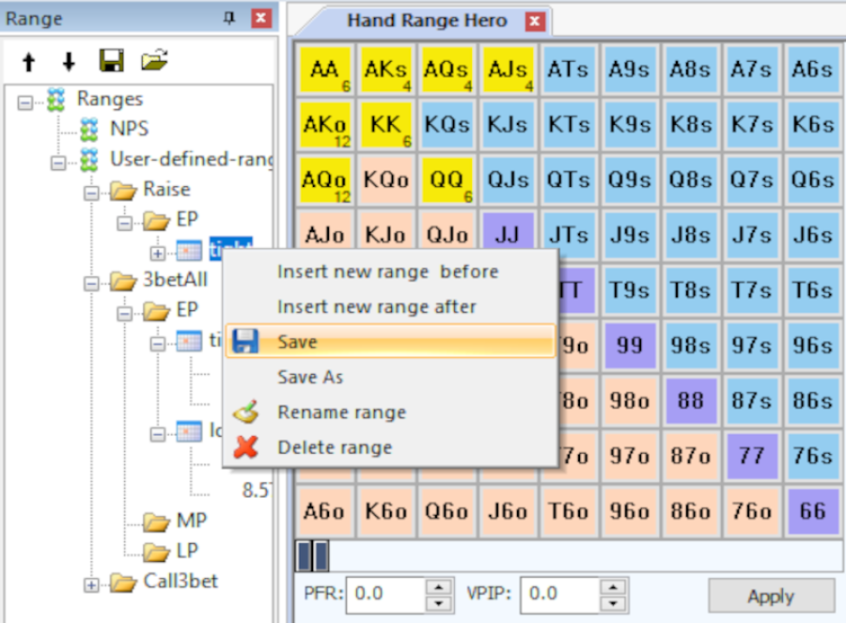846x623 pixels.
Task: Collapse the Raise folder
Action: (x=91, y=191)
